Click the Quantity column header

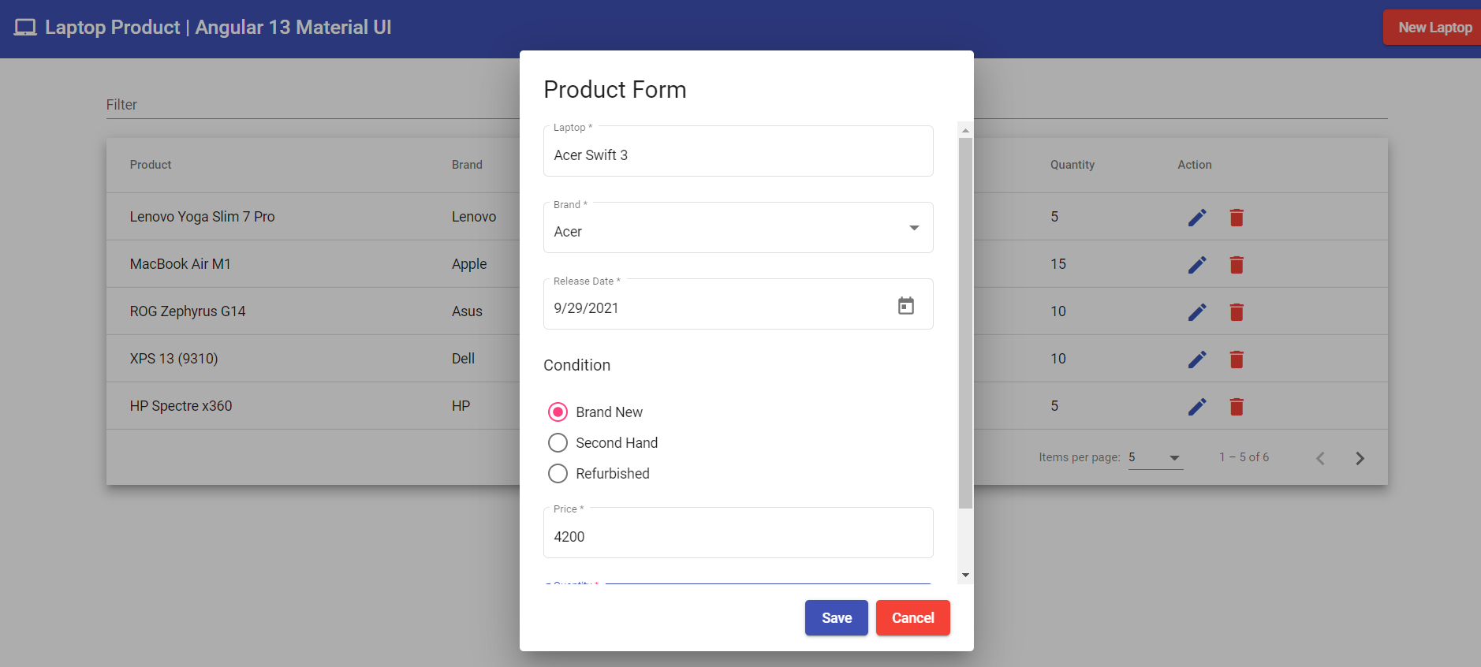click(x=1073, y=165)
